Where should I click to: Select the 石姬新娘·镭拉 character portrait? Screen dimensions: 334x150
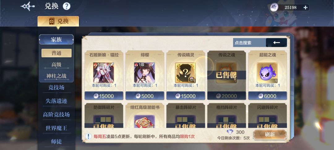pyautogui.click(x=104, y=73)
